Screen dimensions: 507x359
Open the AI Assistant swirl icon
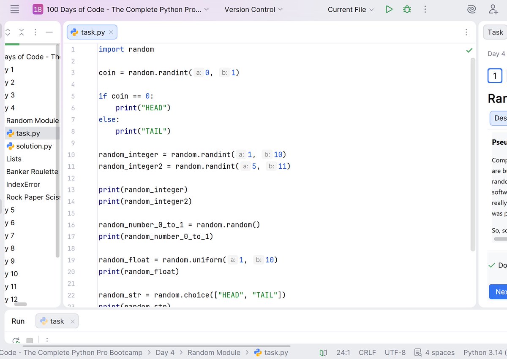472,9
